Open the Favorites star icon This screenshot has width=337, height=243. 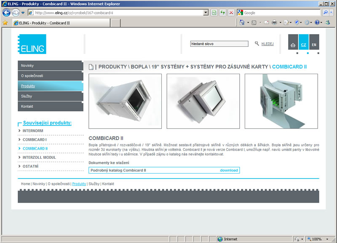5,23
